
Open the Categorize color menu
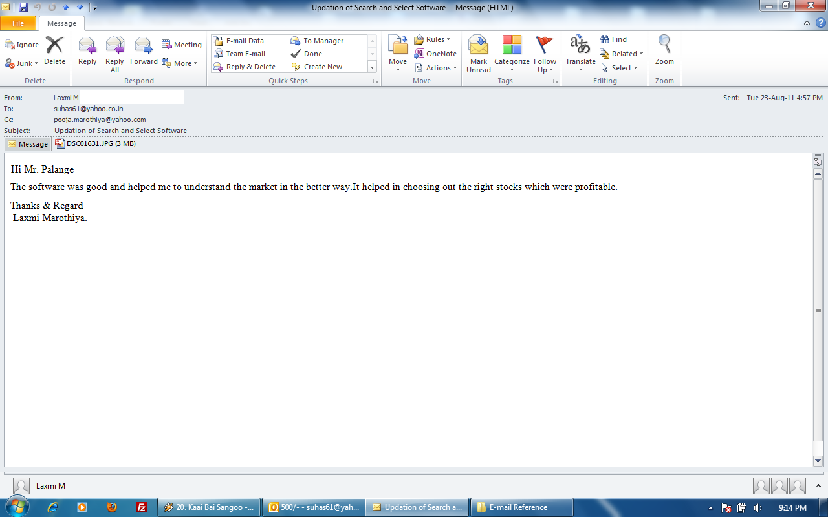click(x=512, y=54)
